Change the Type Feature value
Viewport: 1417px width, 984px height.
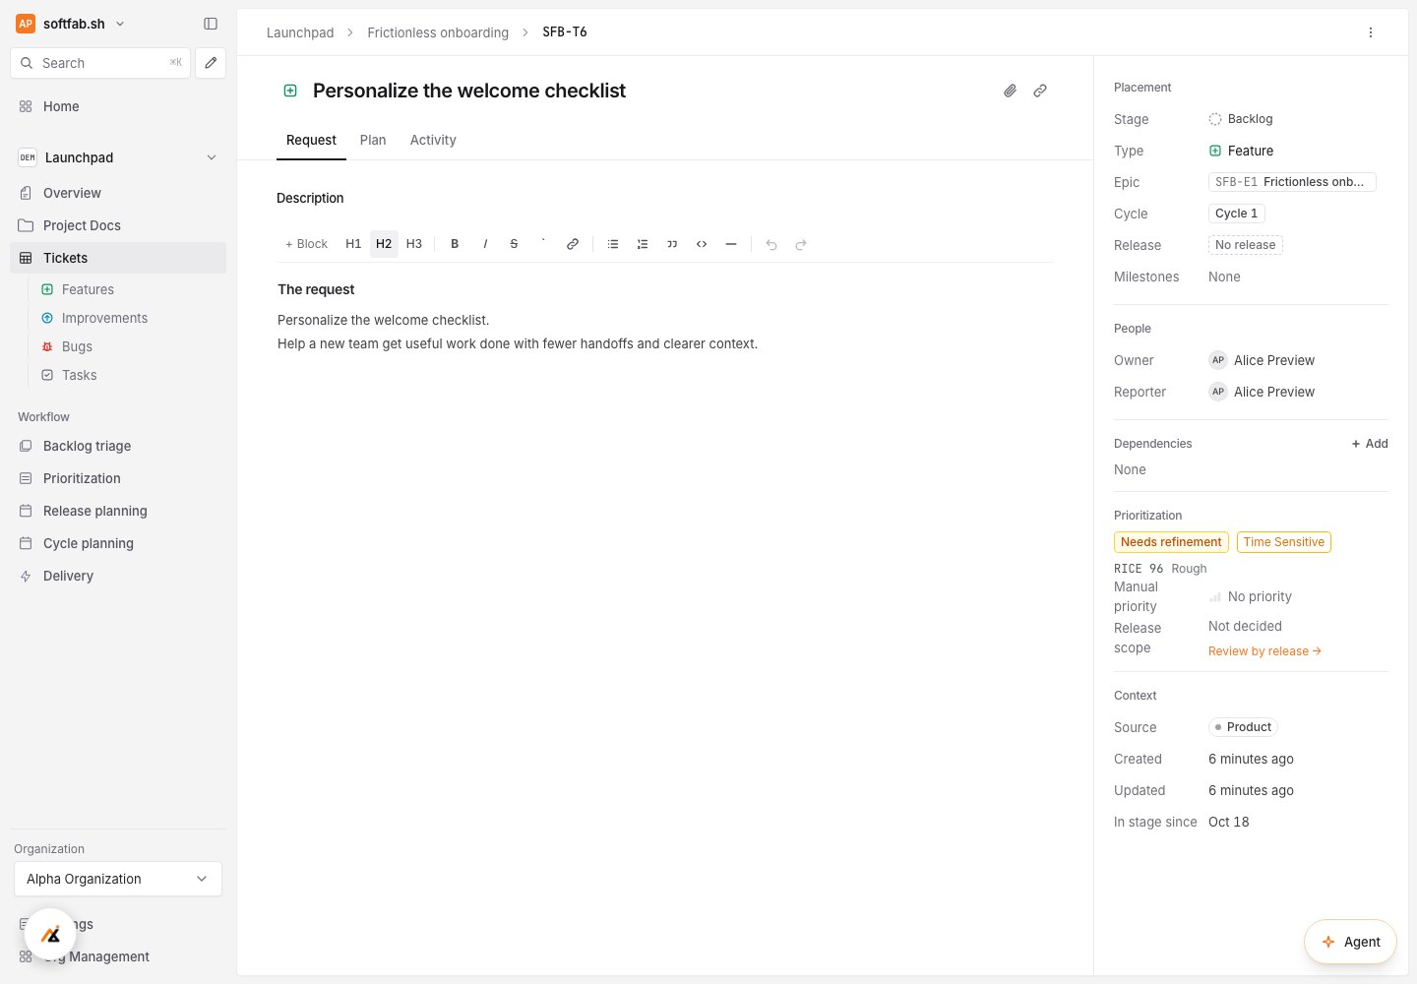coord(1241,151)
